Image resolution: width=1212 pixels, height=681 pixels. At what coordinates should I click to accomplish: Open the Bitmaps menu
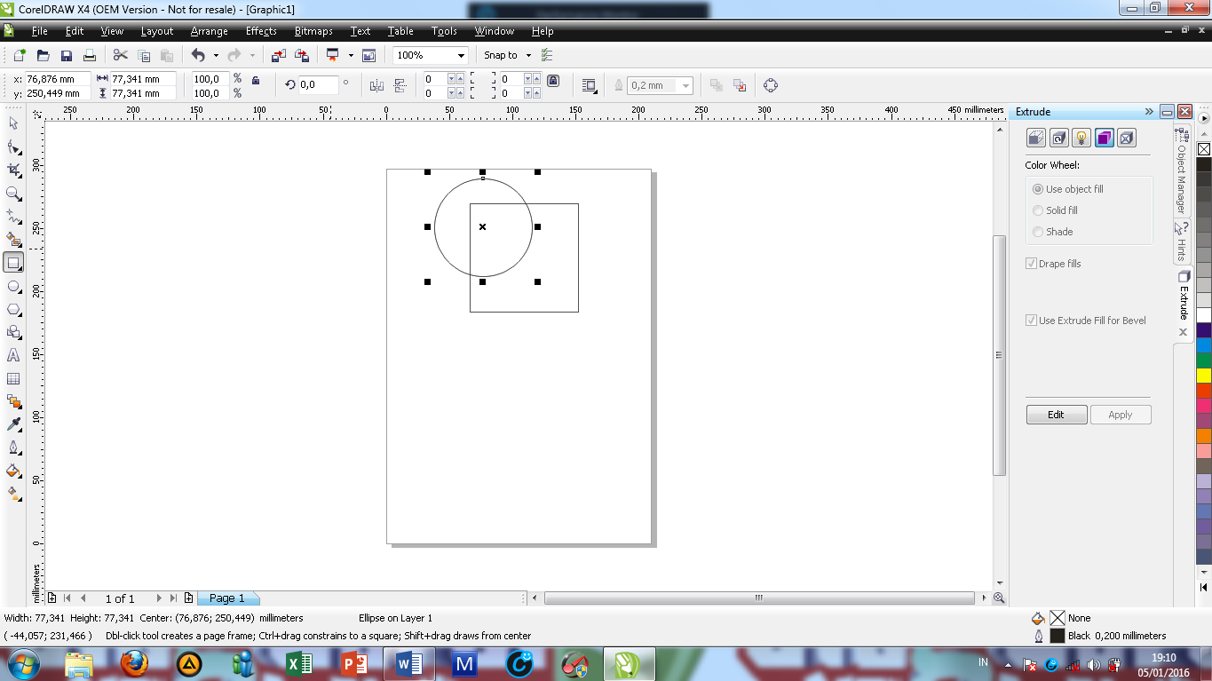coord(313,31)
